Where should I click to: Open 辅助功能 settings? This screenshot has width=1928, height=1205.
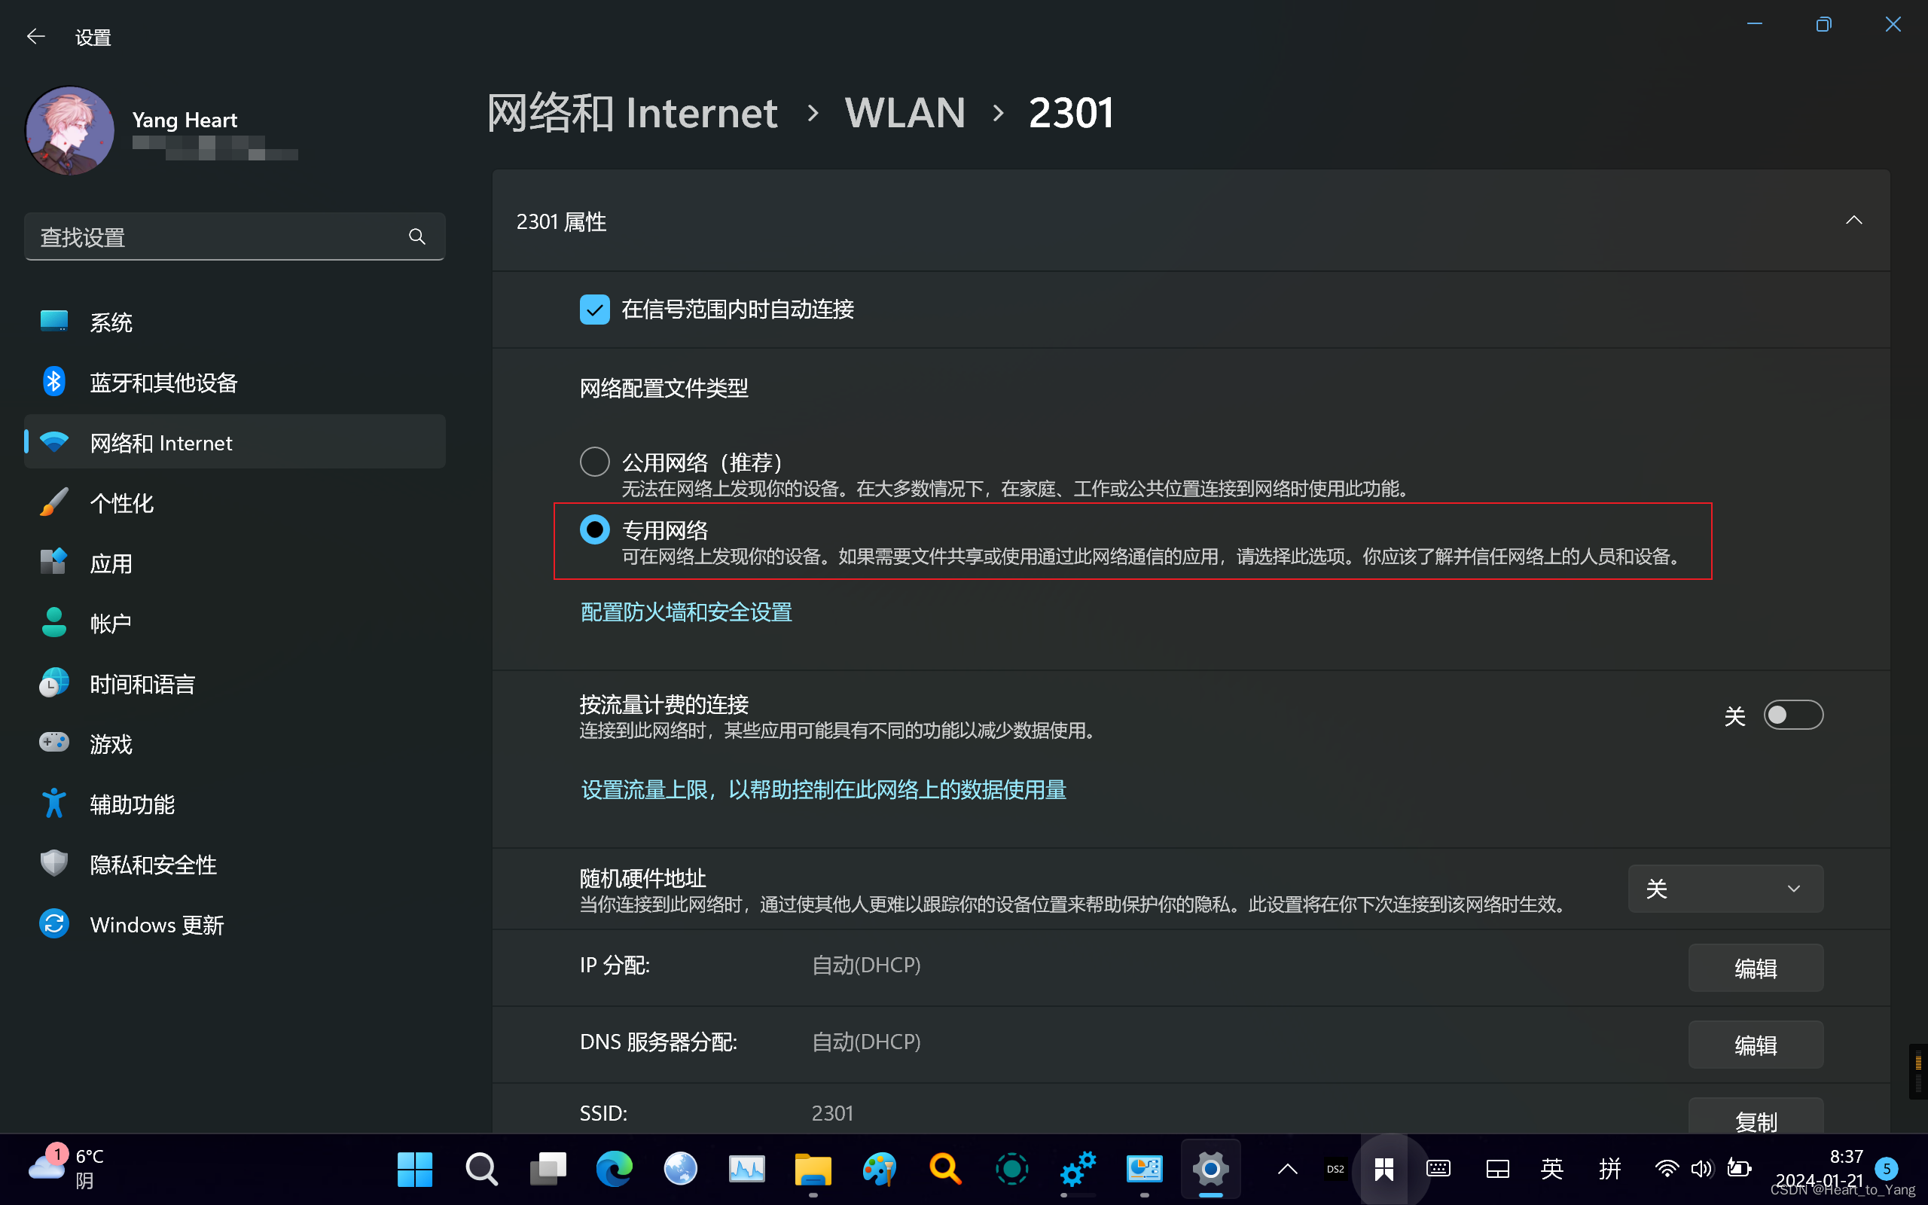point(234,804)
